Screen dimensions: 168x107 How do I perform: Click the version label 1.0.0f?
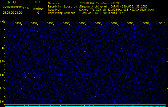[x=37, y=2]
